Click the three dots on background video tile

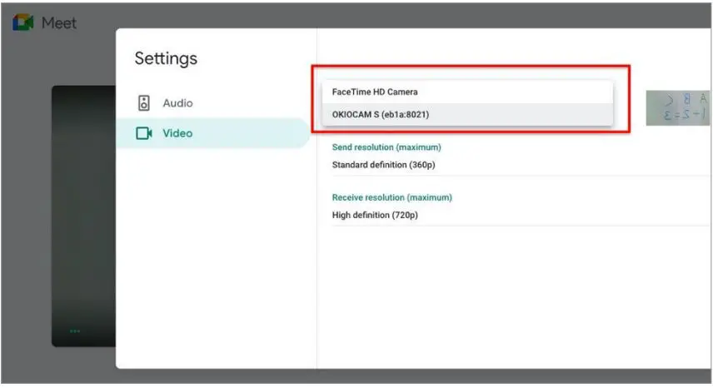(75, 331)
